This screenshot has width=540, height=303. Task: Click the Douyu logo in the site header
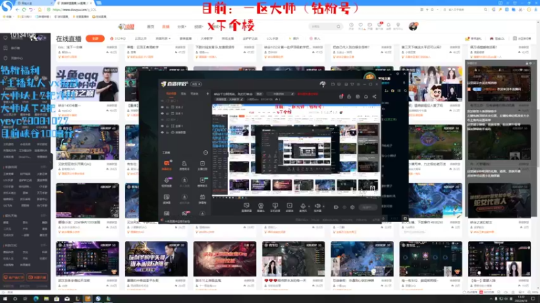pyautogui.click(x=126, y=26)
